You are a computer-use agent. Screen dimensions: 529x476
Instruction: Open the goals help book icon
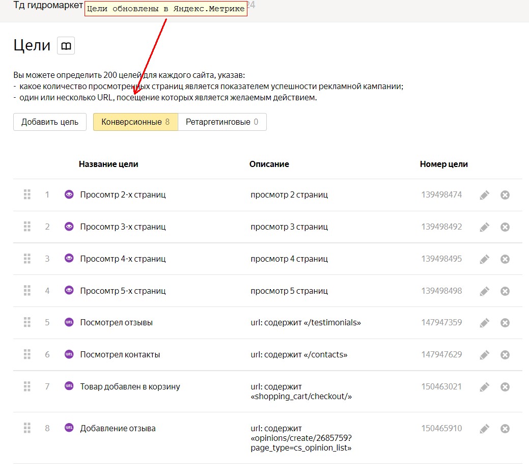pyautogui.click(x=66, y=46)
